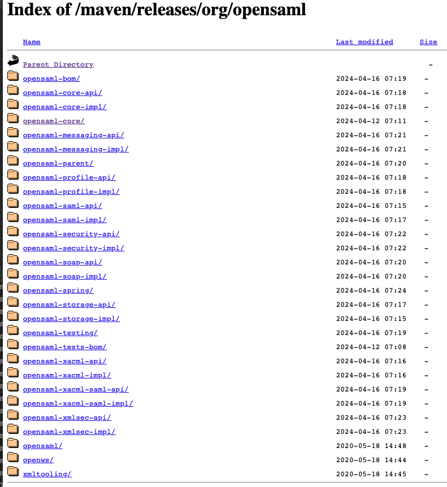The height and width of the screenshot is (487, 447).
Task: Click folder icon beside opensaml-core/
Action: (13, 118)
